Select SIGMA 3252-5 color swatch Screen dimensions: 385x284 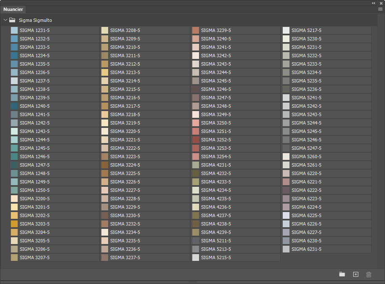pos(196,140)
